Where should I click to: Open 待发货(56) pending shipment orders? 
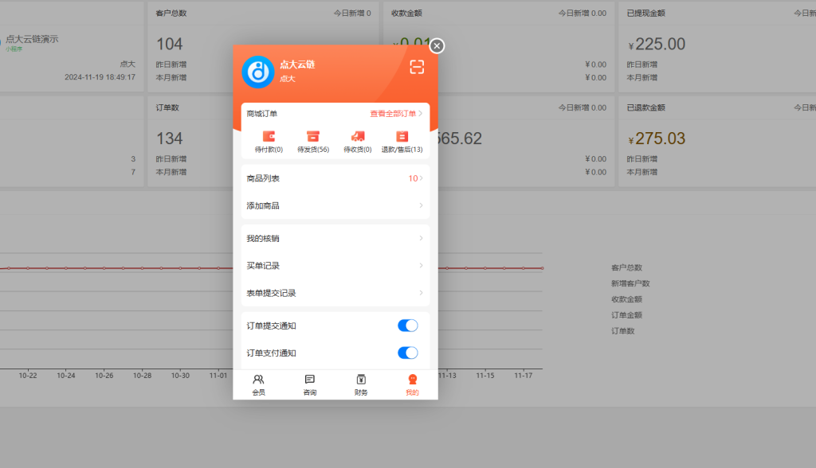(x=312, y=142)
